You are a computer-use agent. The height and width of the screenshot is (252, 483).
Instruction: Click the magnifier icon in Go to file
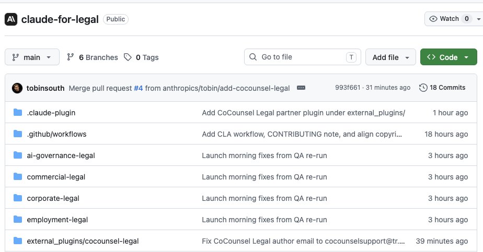click(x=253, y=57)
